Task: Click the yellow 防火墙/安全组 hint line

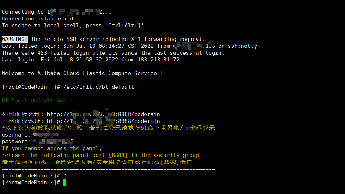Action: (x=97, y=162)
